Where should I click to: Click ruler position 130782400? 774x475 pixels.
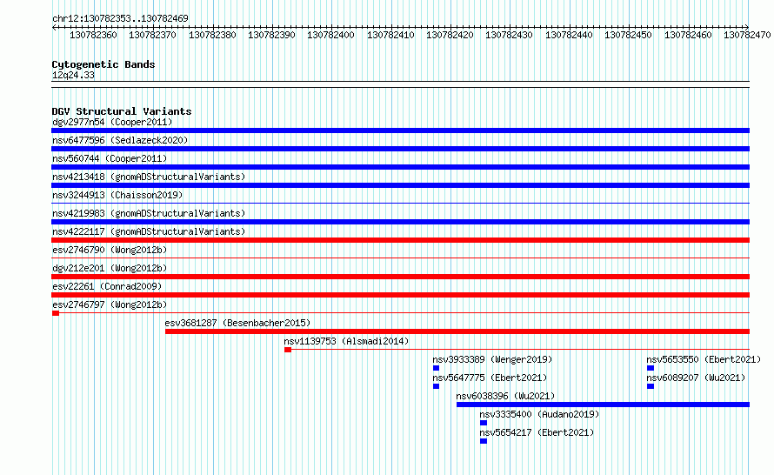click(x=330, y=35)
